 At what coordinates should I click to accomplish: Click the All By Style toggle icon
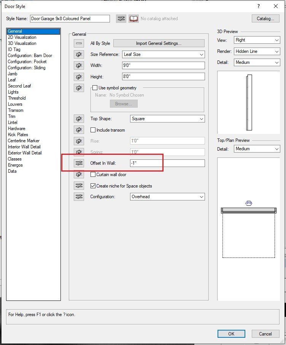click(x=79, y=43)
